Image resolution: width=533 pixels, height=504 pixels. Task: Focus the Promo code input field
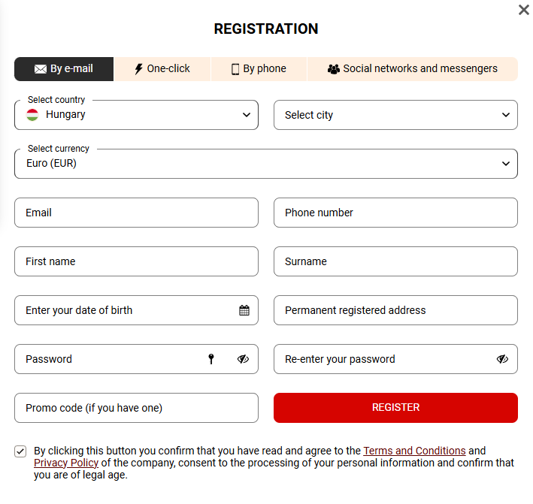point(136,408)
